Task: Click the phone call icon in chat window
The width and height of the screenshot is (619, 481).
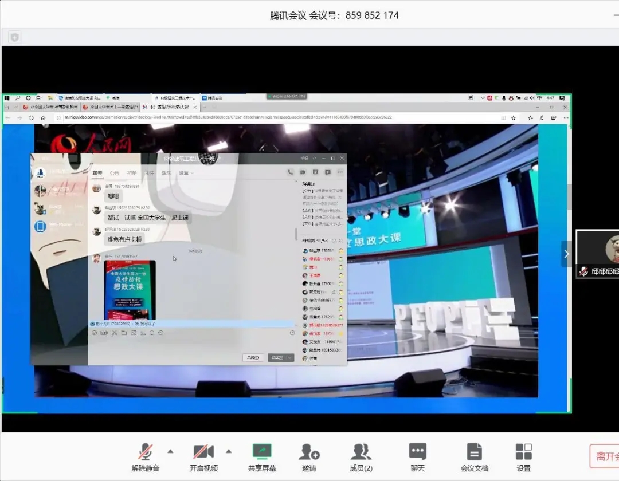Action: tap(291, 172)
